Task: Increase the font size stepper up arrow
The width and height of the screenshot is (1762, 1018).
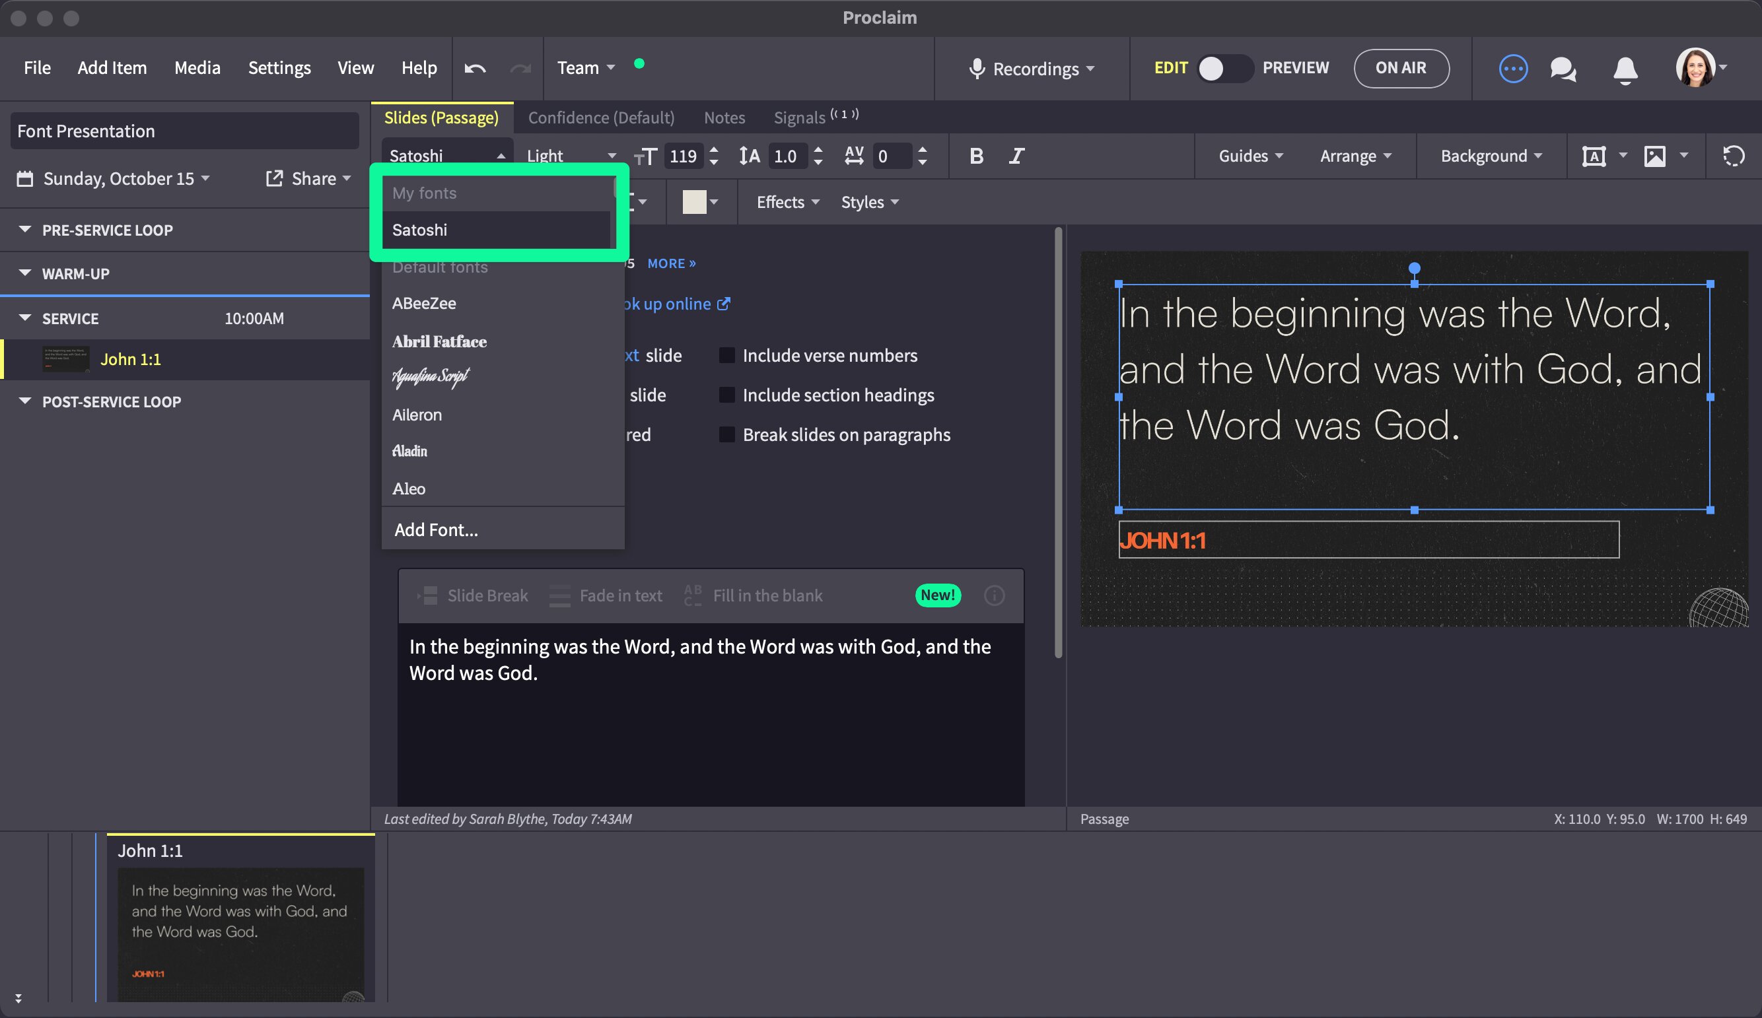Action: [713, 150]
